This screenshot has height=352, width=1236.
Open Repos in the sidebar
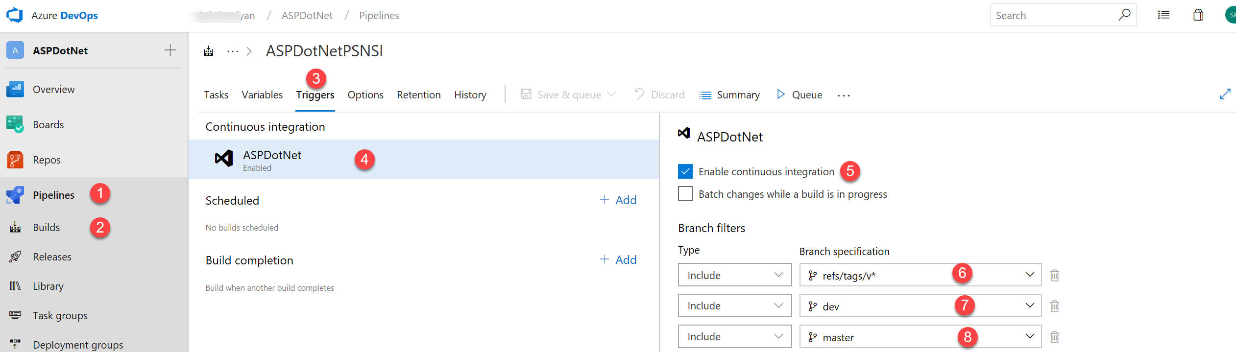click(x=47, y=160)
